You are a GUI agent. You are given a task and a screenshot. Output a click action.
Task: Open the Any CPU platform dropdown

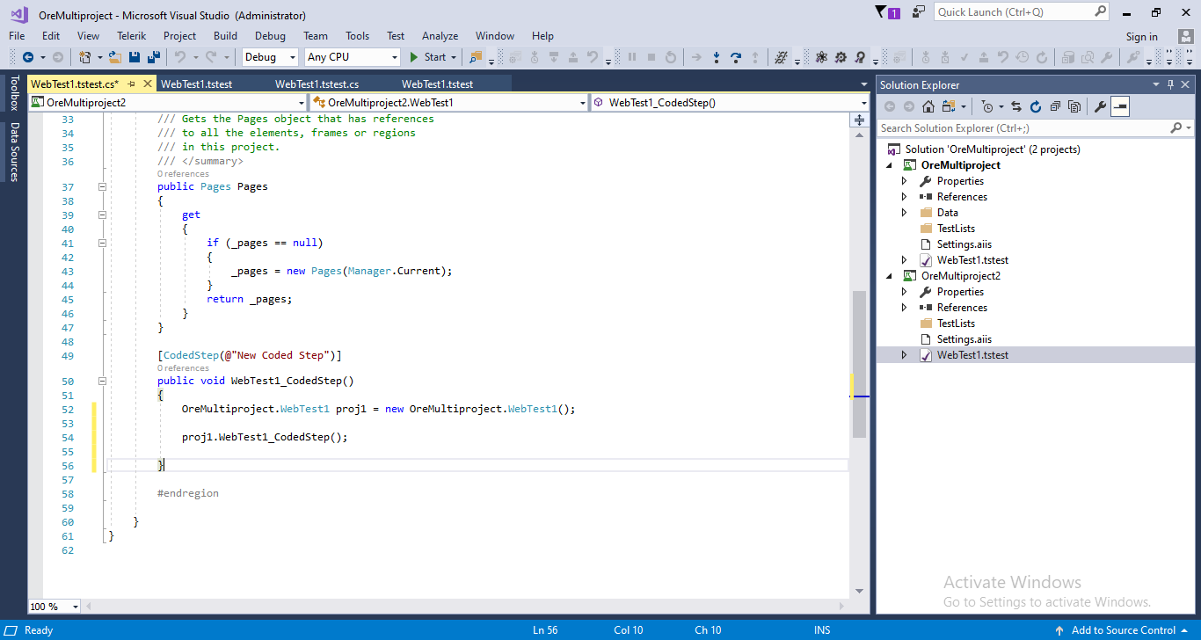pos(352,57)
